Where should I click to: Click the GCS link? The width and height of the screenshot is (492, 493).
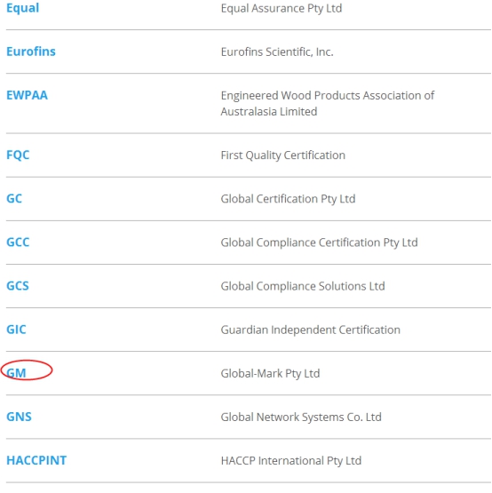pyautogui.click(x=18, y=286)
